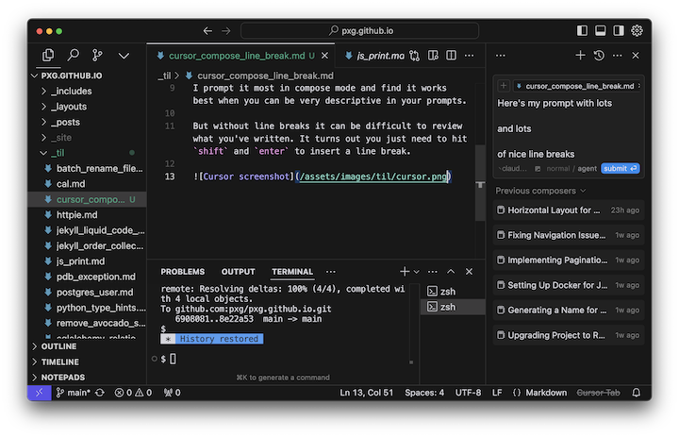Switch to the js_print.md tab
The width and height of the screenshot is (679, 437).
pyautogui.click(x=376, y=56)
